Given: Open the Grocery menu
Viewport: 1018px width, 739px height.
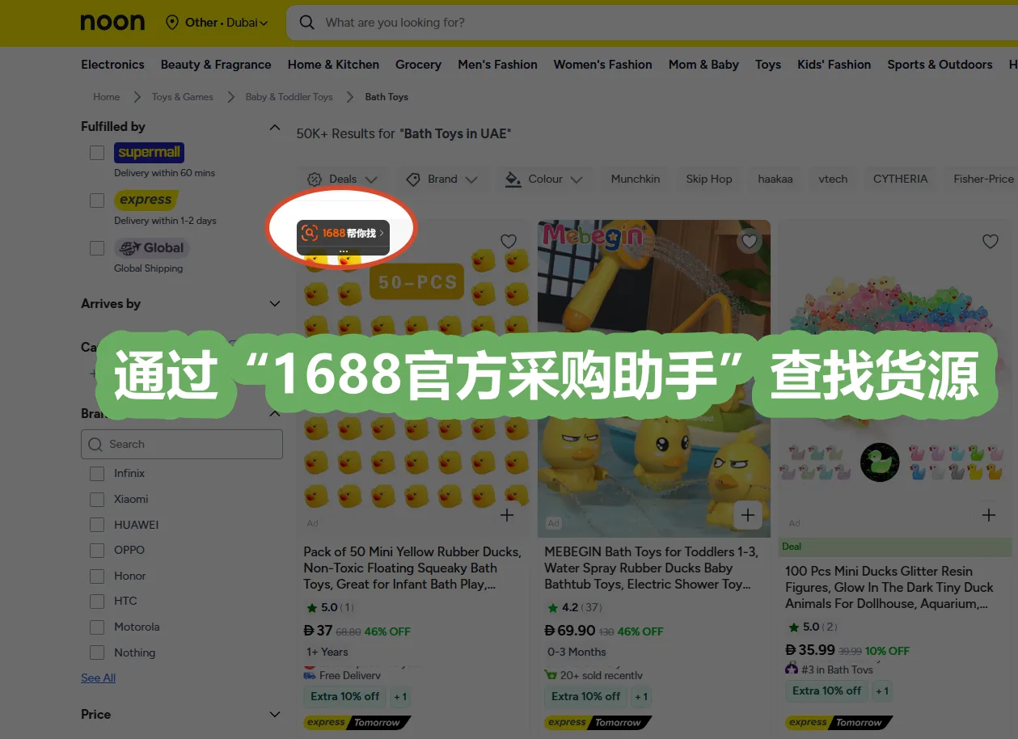Looking at the screenshot, I should [418, 65].
